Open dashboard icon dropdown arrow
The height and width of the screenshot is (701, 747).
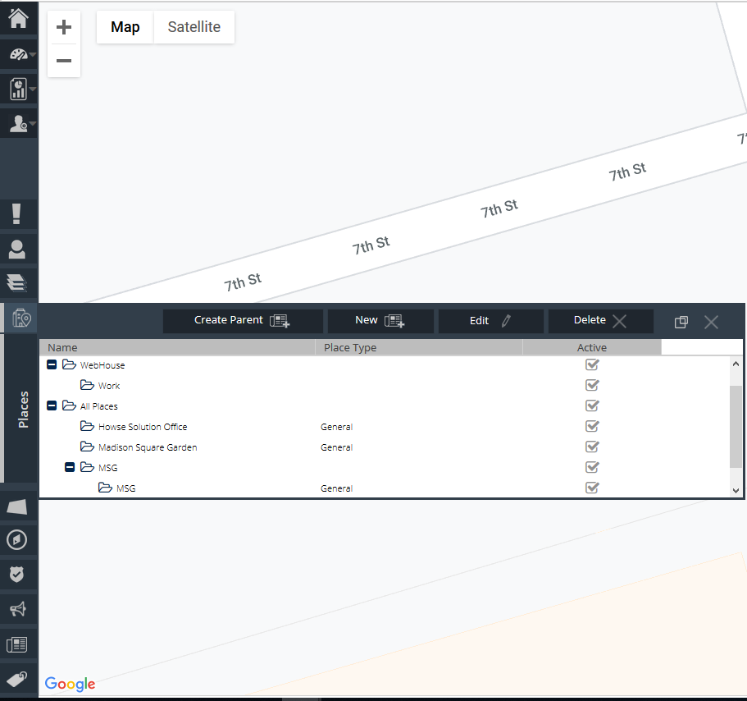33,55
